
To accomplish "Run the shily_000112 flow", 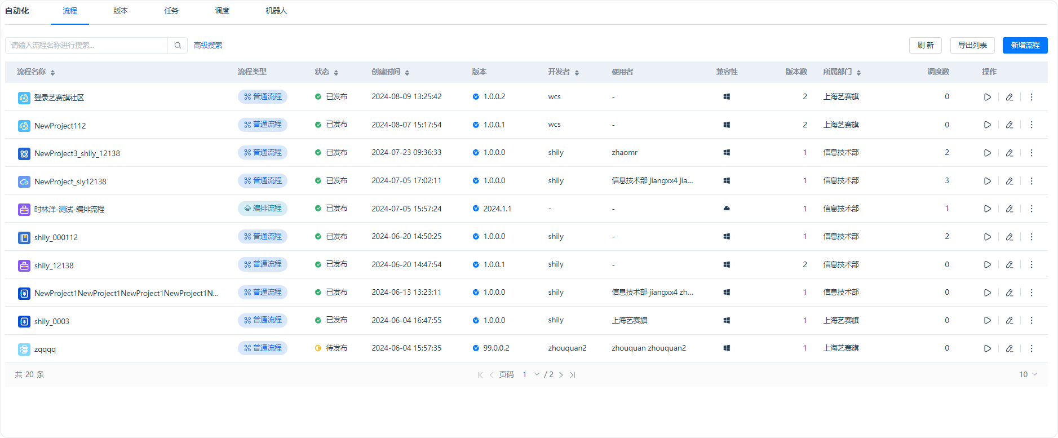I will [x=987, y=237].
